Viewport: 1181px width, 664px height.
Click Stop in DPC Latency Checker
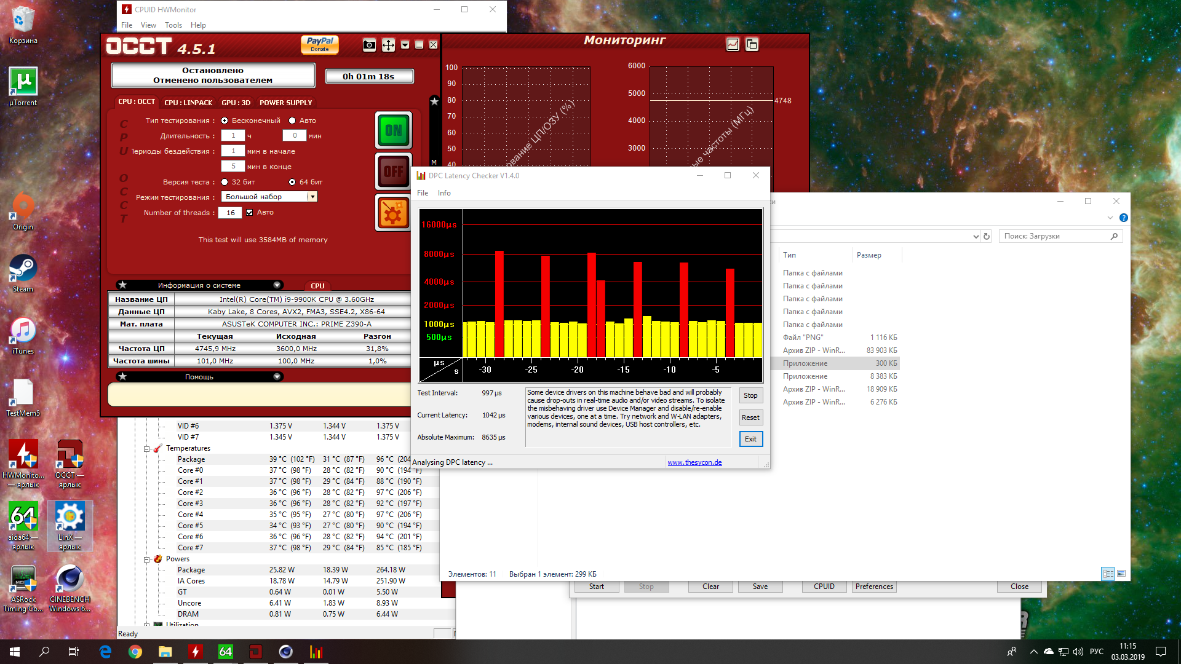click(x=750, y=395)
